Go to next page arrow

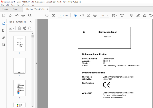(53, 15)
